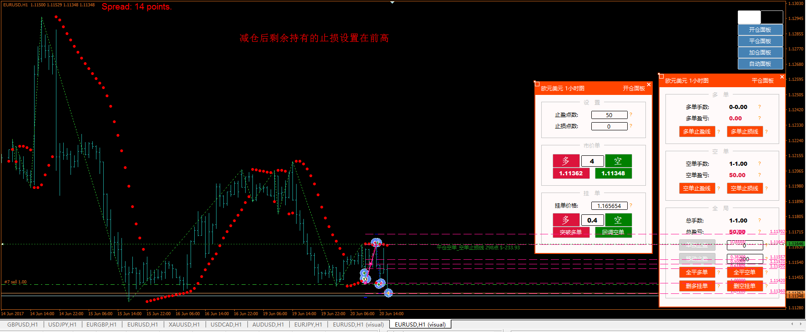Open help for 止损点数 setting

[x=631, y=126]
